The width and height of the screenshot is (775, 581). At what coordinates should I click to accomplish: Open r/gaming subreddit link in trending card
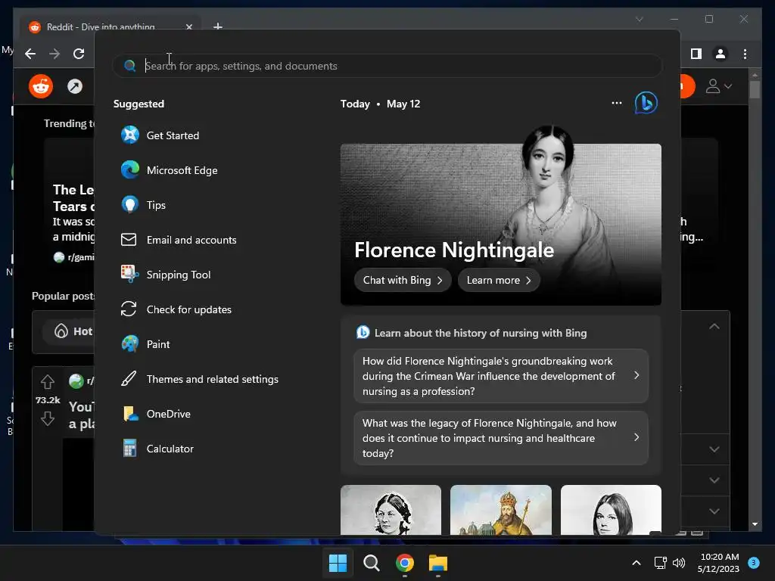[74, 257]
